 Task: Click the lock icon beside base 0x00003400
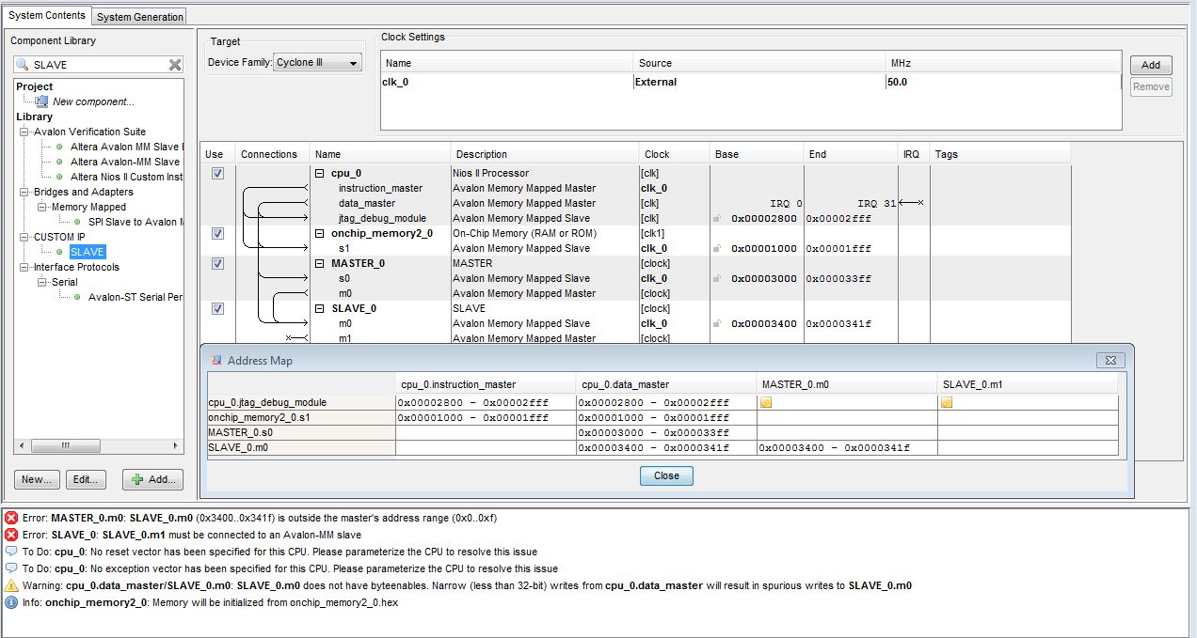718,323
